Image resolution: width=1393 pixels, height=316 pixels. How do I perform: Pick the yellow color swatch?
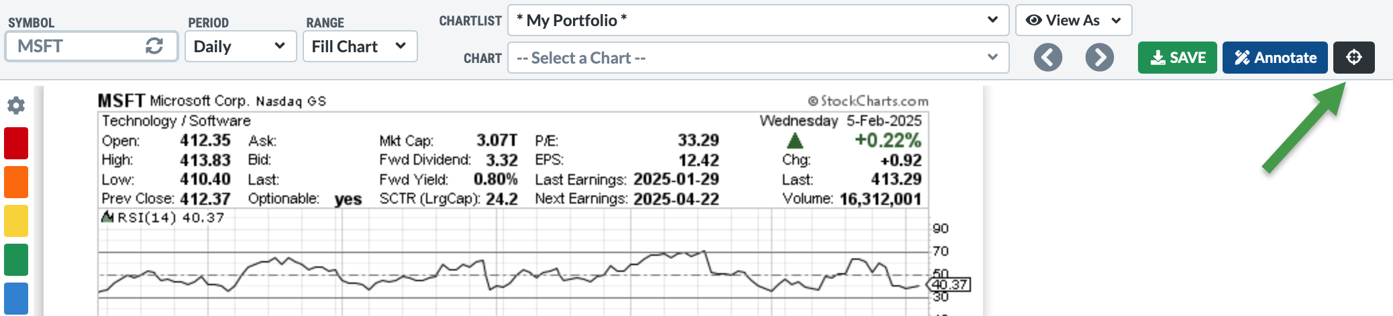[x=16, y=221]
